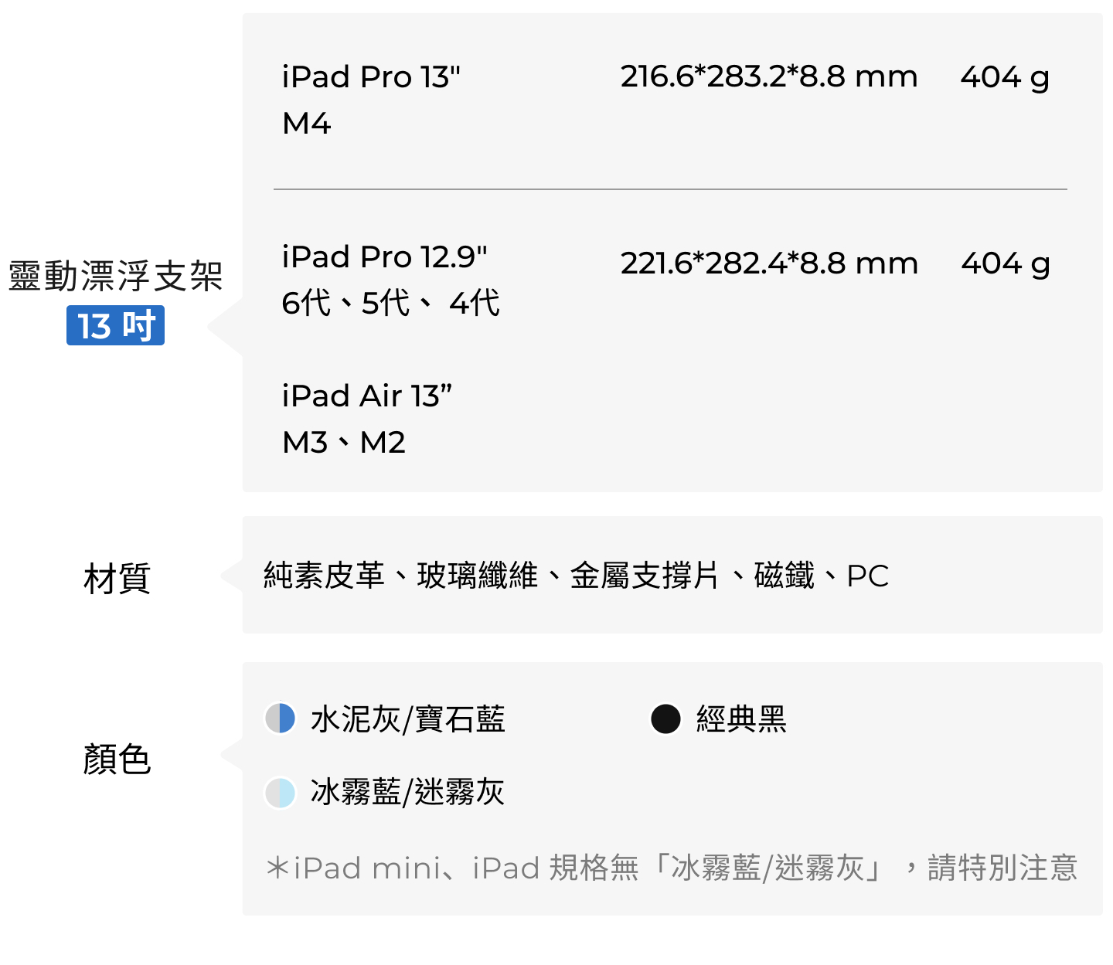Click the 冰霧藍/迷霧灰 color name text

(x=407, y=793)
